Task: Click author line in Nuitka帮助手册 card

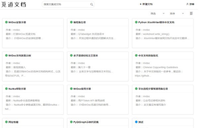Action: click(13, 97)
